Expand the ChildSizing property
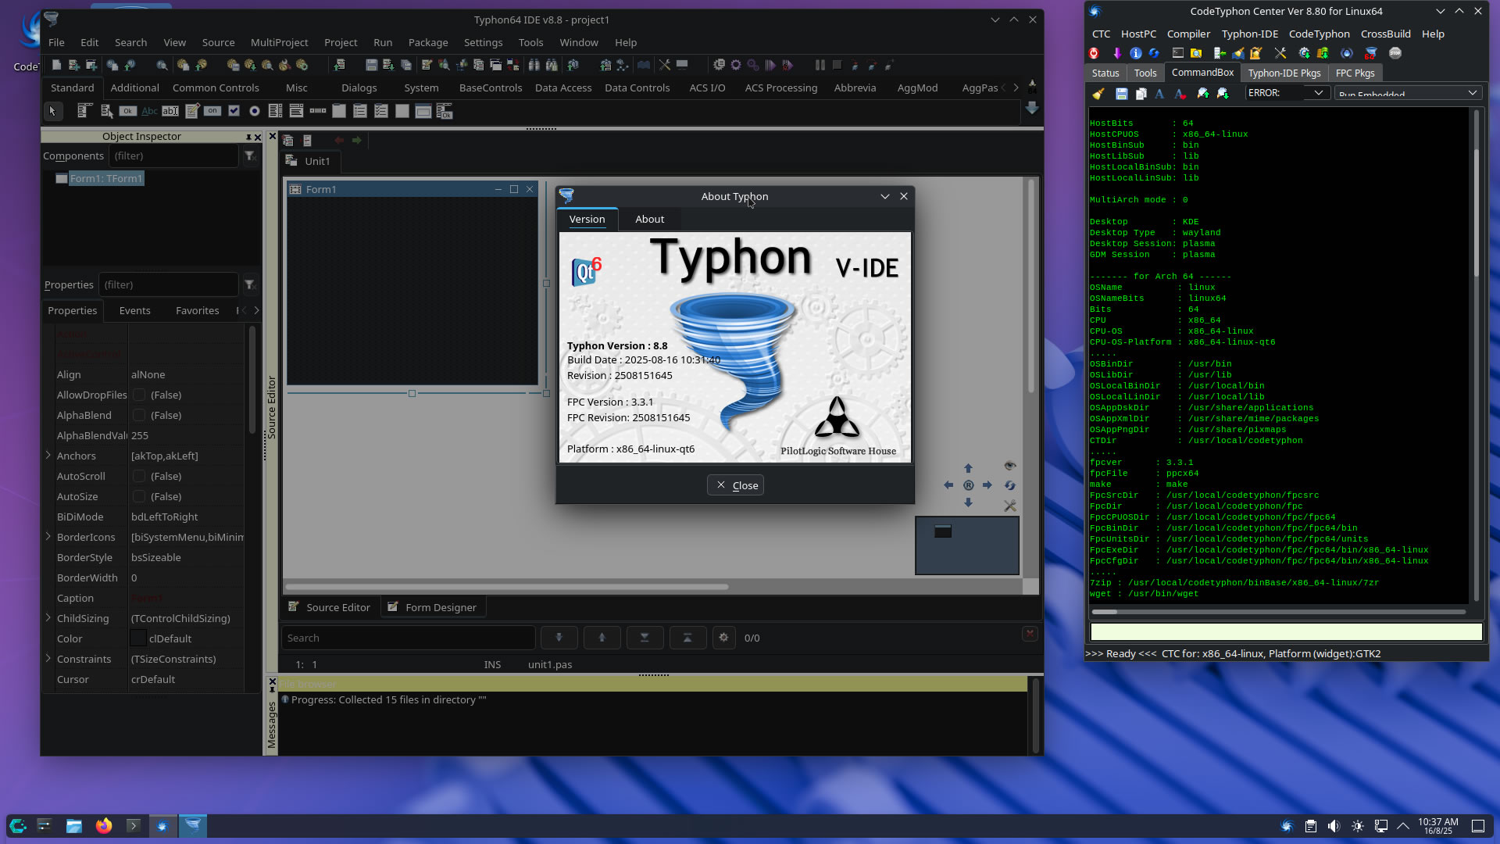 tap(48, 618)
